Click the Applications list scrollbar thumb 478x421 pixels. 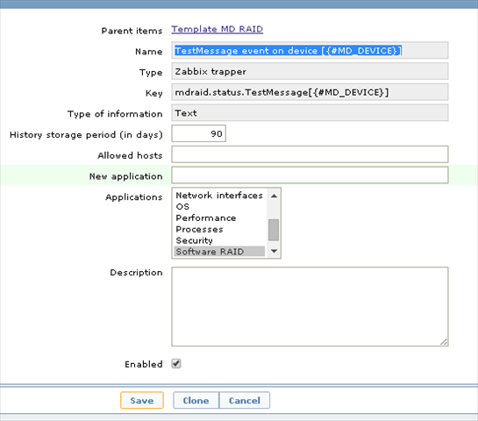click(x=274, y=230)
